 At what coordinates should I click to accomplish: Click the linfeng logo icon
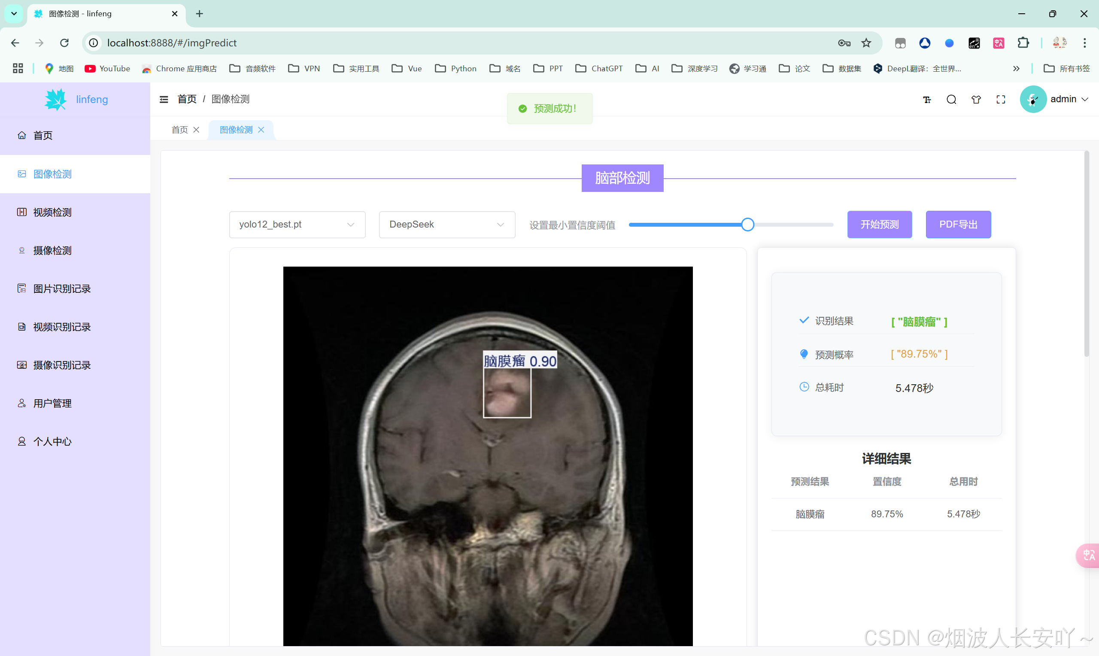(56, 100)
